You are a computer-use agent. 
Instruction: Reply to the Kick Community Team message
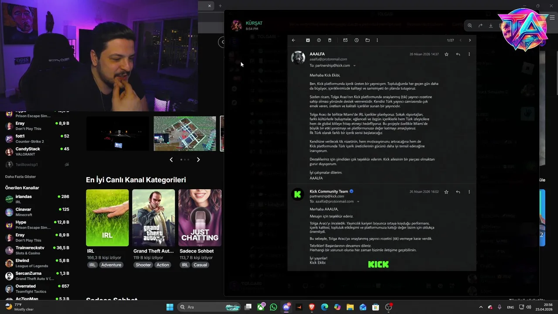point(458,191)
